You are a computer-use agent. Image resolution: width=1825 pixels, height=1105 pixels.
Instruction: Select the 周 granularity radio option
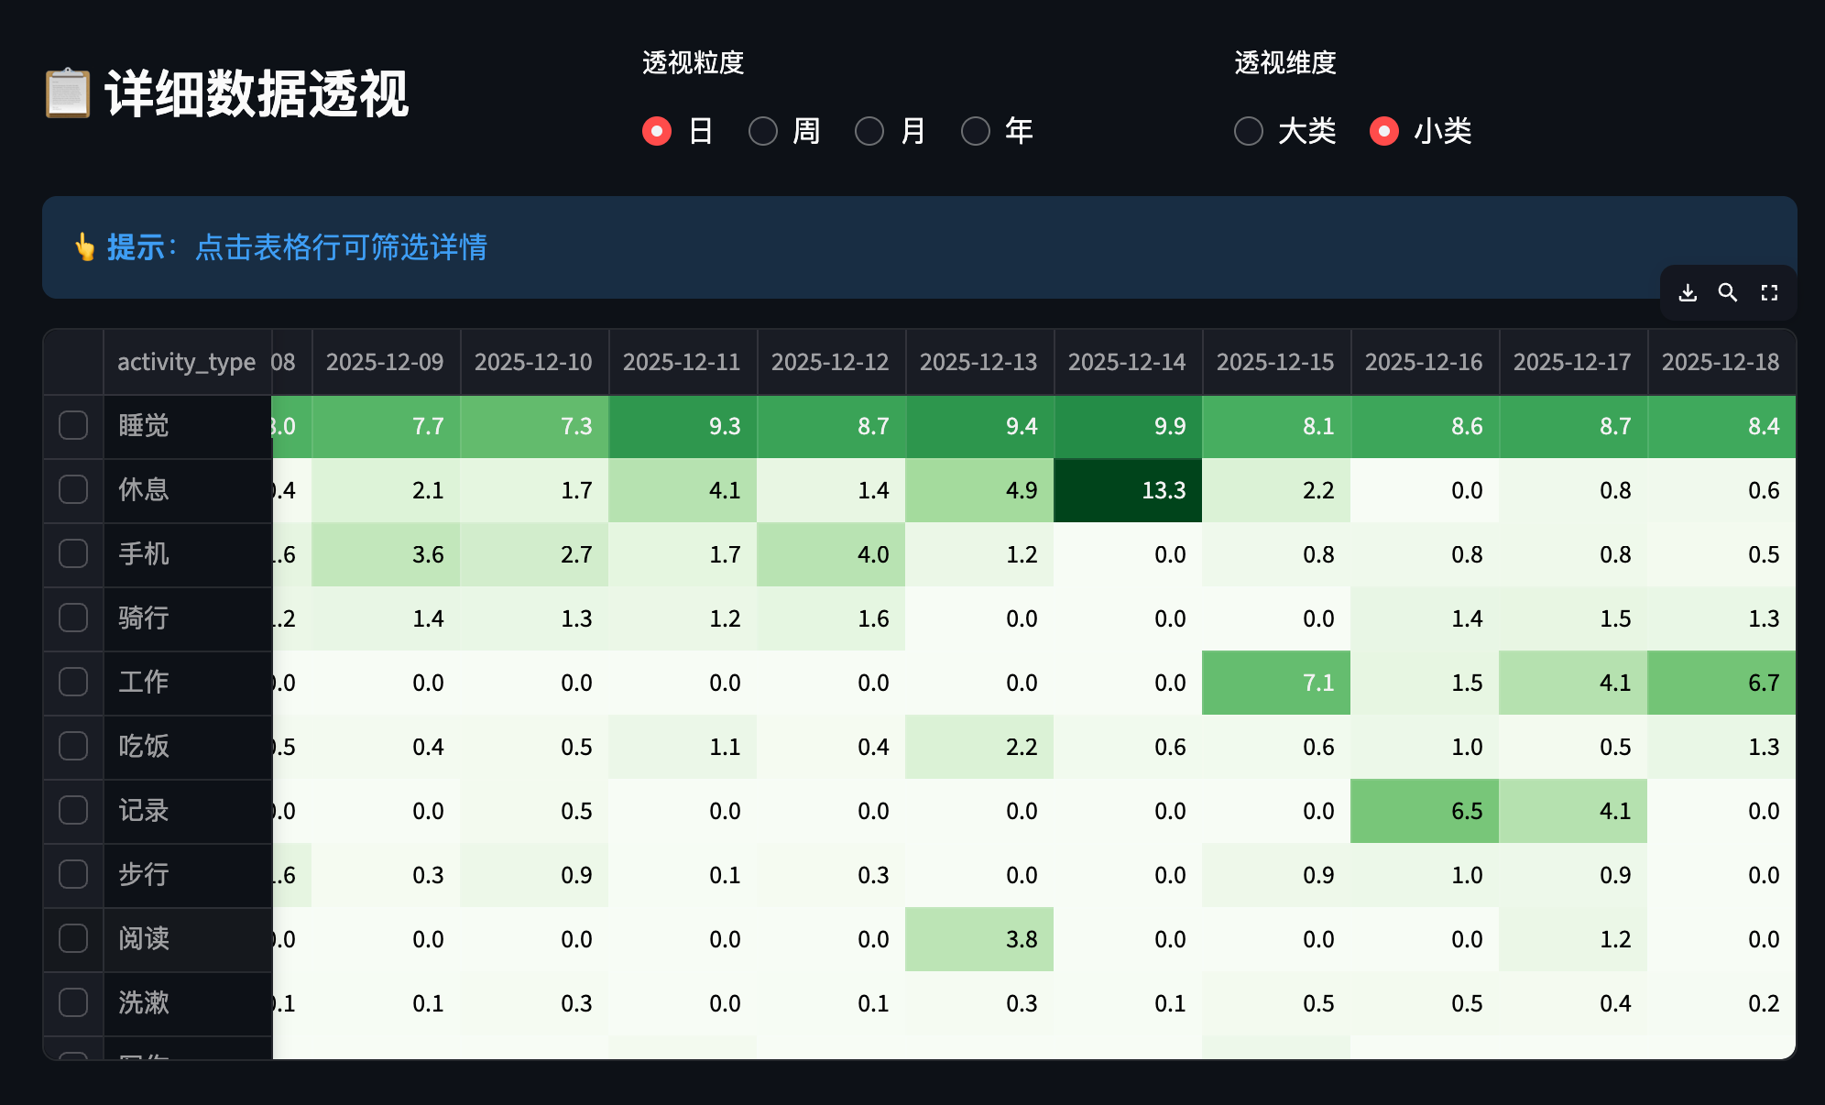[x=763, y=131]
